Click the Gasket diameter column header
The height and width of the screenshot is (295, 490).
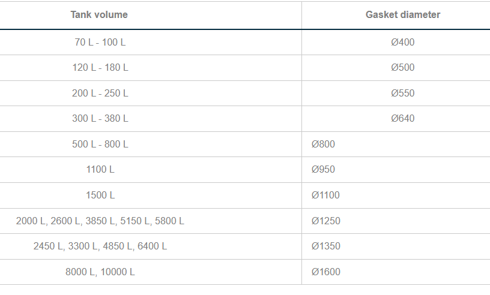tap(402, 15)
